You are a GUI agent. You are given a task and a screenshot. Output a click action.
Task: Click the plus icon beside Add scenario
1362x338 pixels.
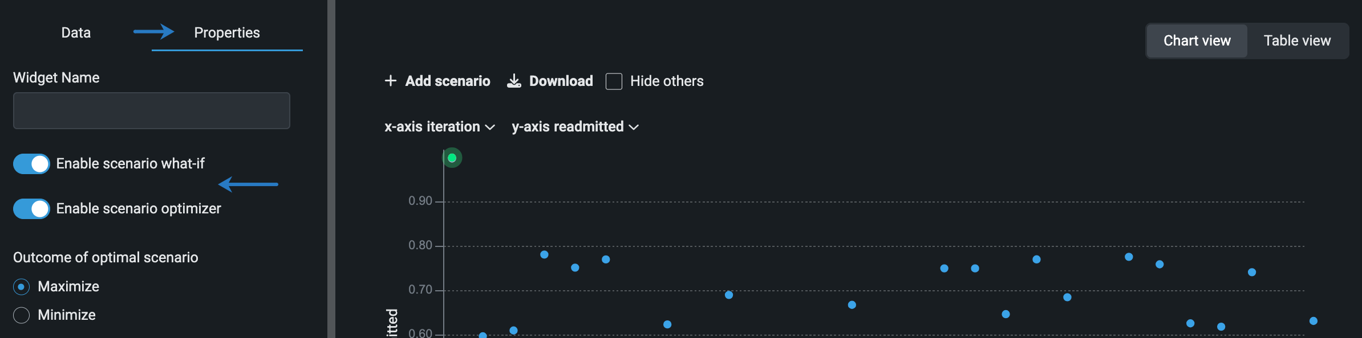tap(391, 81)
